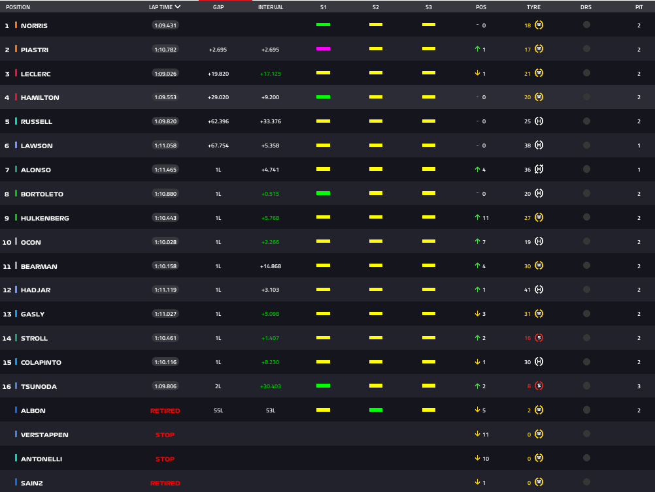Click Sainz's RETIRED status label
The height and width of the screenshot is (492, 655).
(x=165, y=483)
